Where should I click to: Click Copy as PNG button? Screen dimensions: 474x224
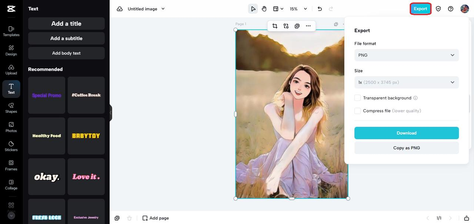(407, 148)
